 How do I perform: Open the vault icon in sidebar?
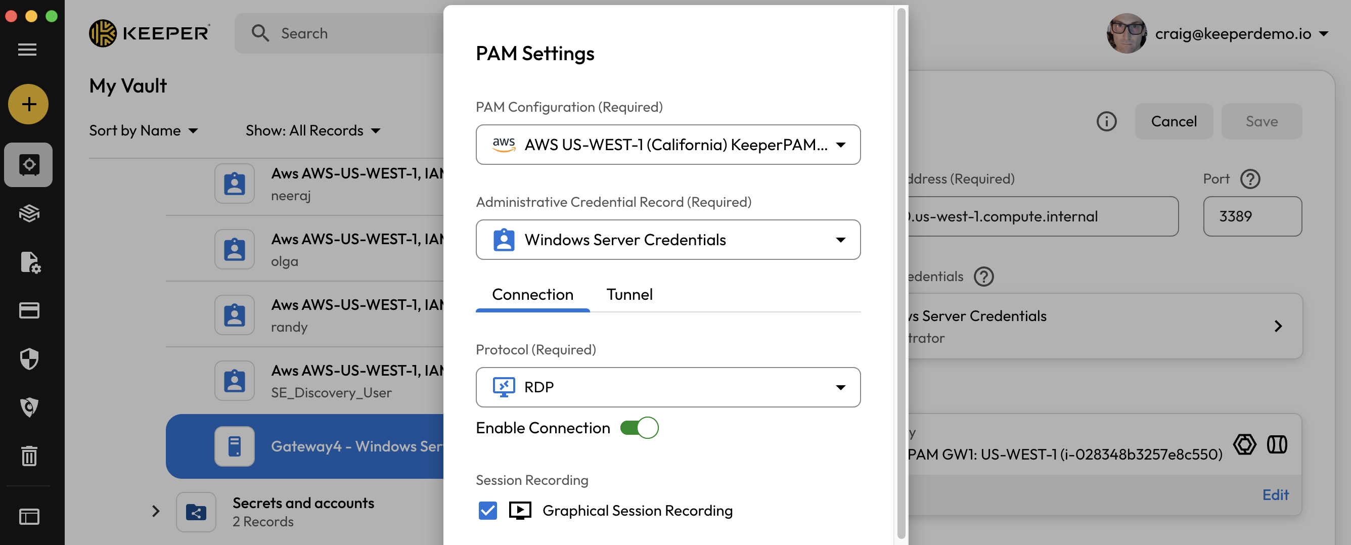[28, 165]
